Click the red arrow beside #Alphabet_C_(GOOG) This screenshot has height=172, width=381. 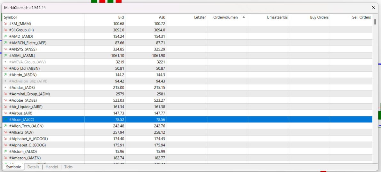pos(5,145)
